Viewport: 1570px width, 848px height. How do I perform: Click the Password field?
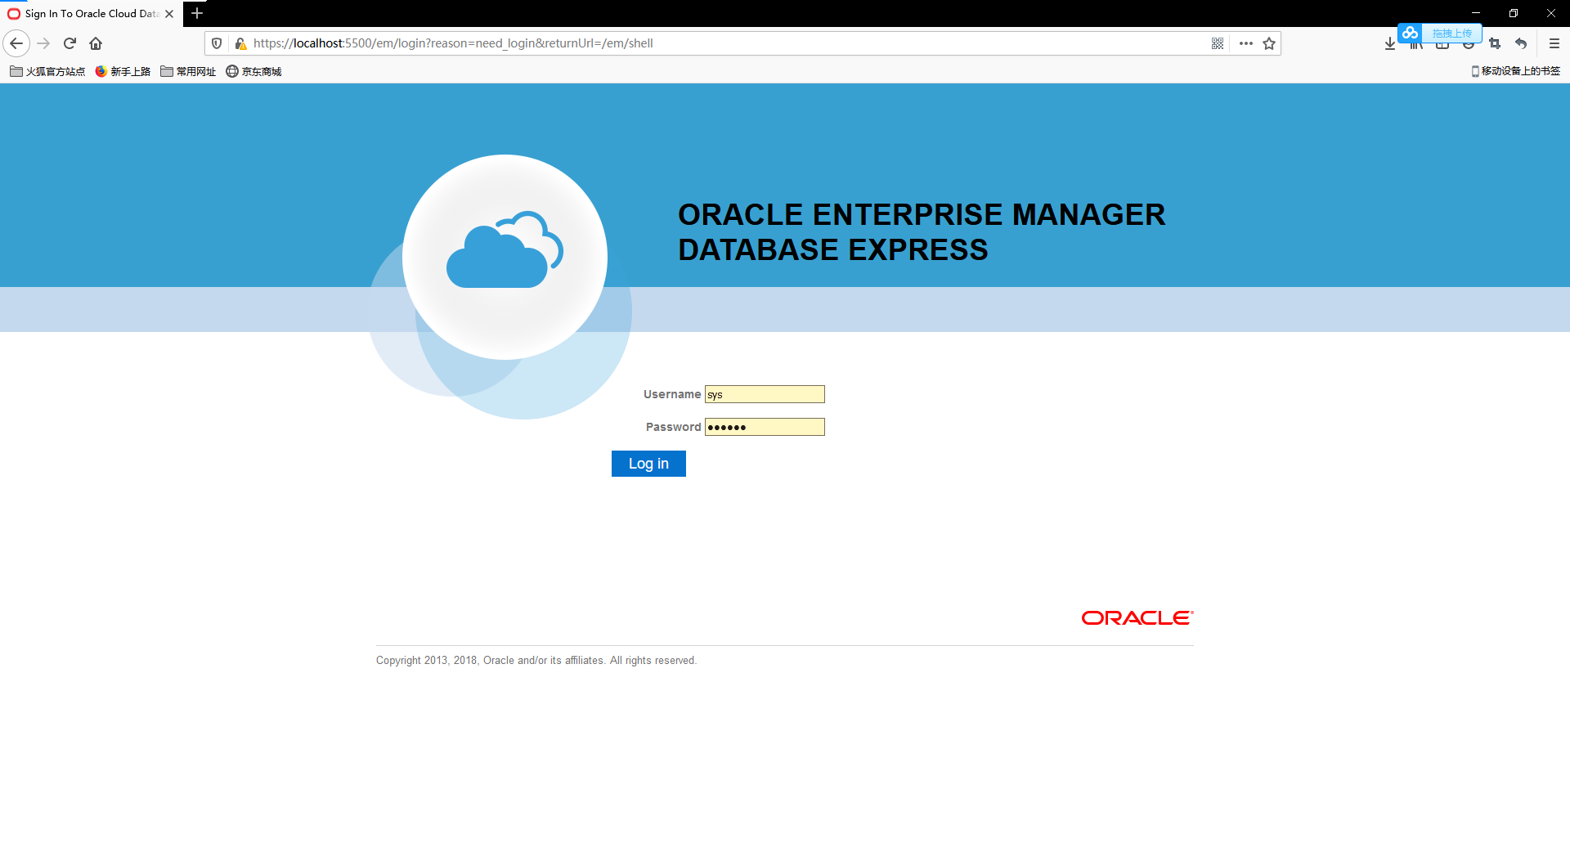765,427
